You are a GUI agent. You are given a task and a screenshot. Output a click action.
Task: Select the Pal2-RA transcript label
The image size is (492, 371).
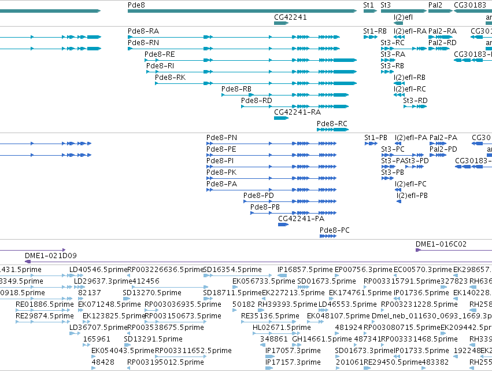pyautogui.click(x=442, y=31)
